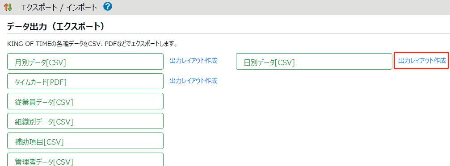Export 日別データ[CSV]

(x=314, y=61)
